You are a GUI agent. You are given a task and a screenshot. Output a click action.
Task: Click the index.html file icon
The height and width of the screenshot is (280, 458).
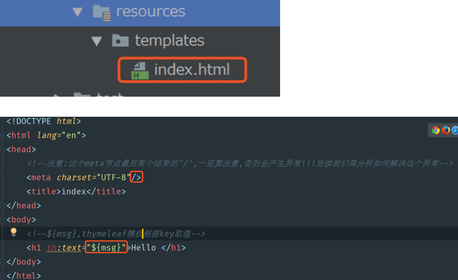pos(140,71)
